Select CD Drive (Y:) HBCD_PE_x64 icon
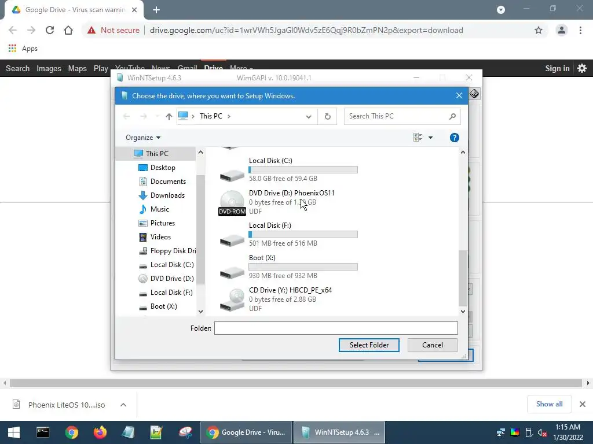593x444 pixels. click(232, 300)
